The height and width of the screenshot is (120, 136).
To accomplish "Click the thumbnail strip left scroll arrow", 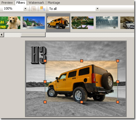I will tap(2, 35).
